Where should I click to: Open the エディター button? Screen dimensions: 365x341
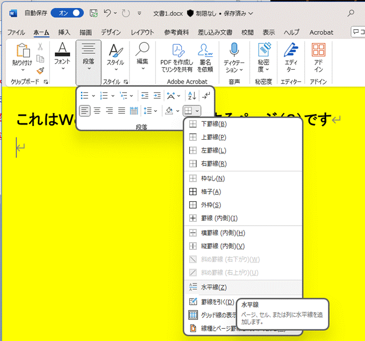291,57
